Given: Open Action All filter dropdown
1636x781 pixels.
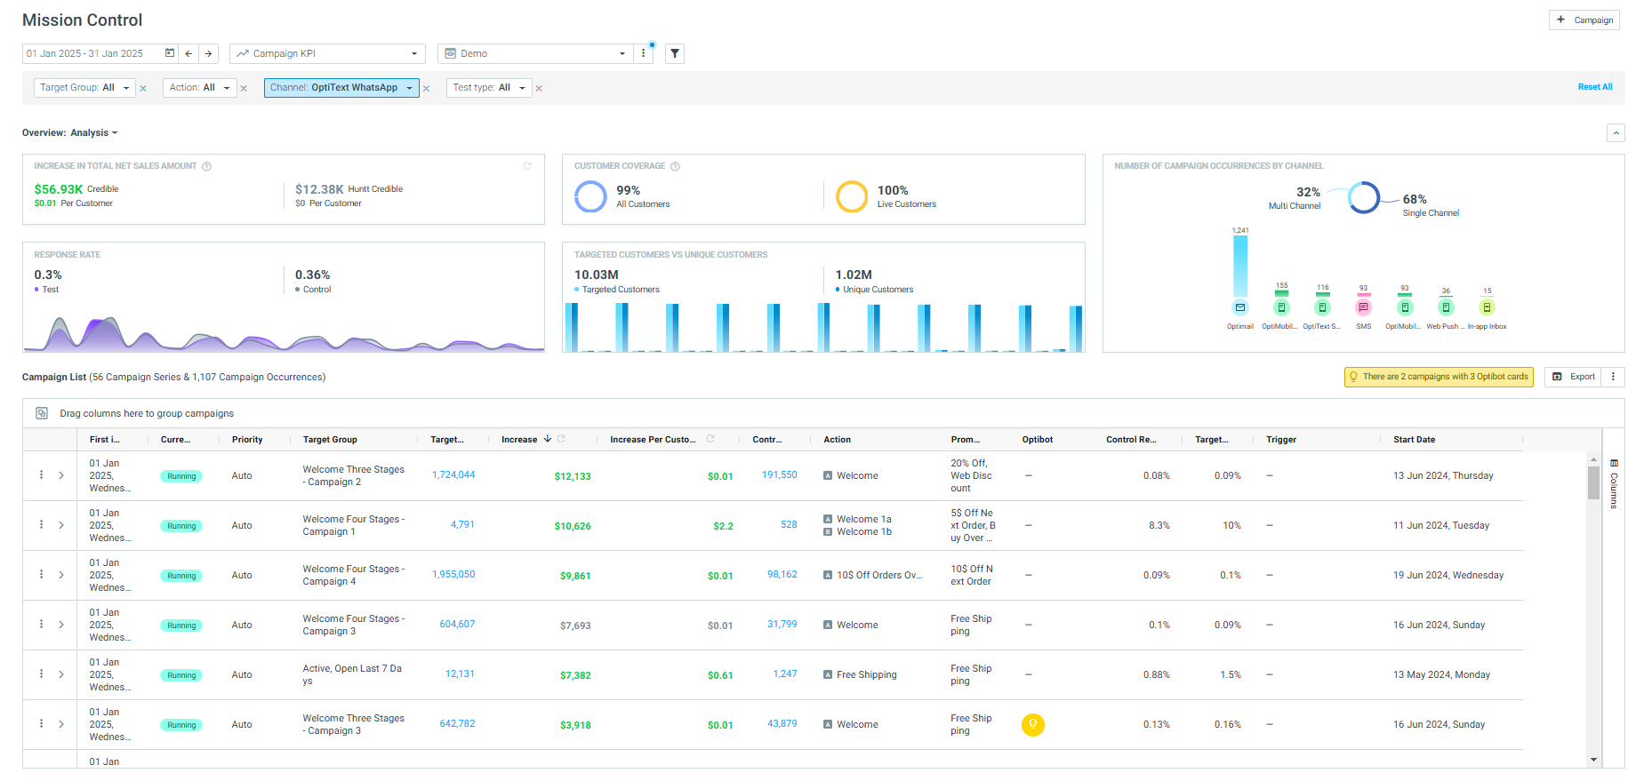Looking at the screenshot, I should (x=200, y=88).
